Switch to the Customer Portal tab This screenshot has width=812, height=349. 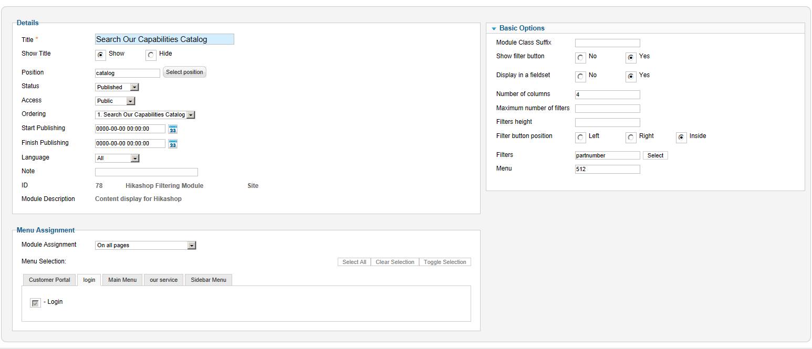click(x=49, y=280)
